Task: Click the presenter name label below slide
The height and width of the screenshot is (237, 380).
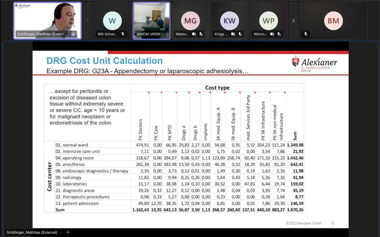Action: coord(32,233)
